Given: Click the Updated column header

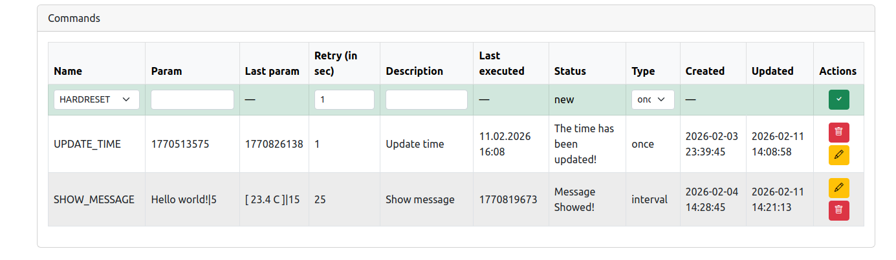Looking at the screenshot, I should click(772, 71).
